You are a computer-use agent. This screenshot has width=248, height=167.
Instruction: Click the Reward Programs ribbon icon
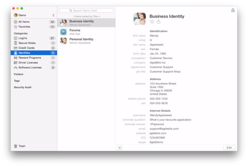coord(15,58)
